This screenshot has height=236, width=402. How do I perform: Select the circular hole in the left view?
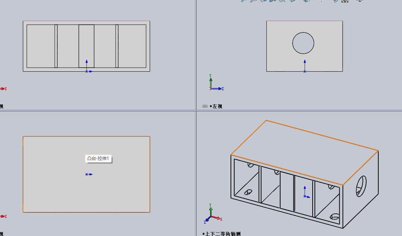(303, 43)
